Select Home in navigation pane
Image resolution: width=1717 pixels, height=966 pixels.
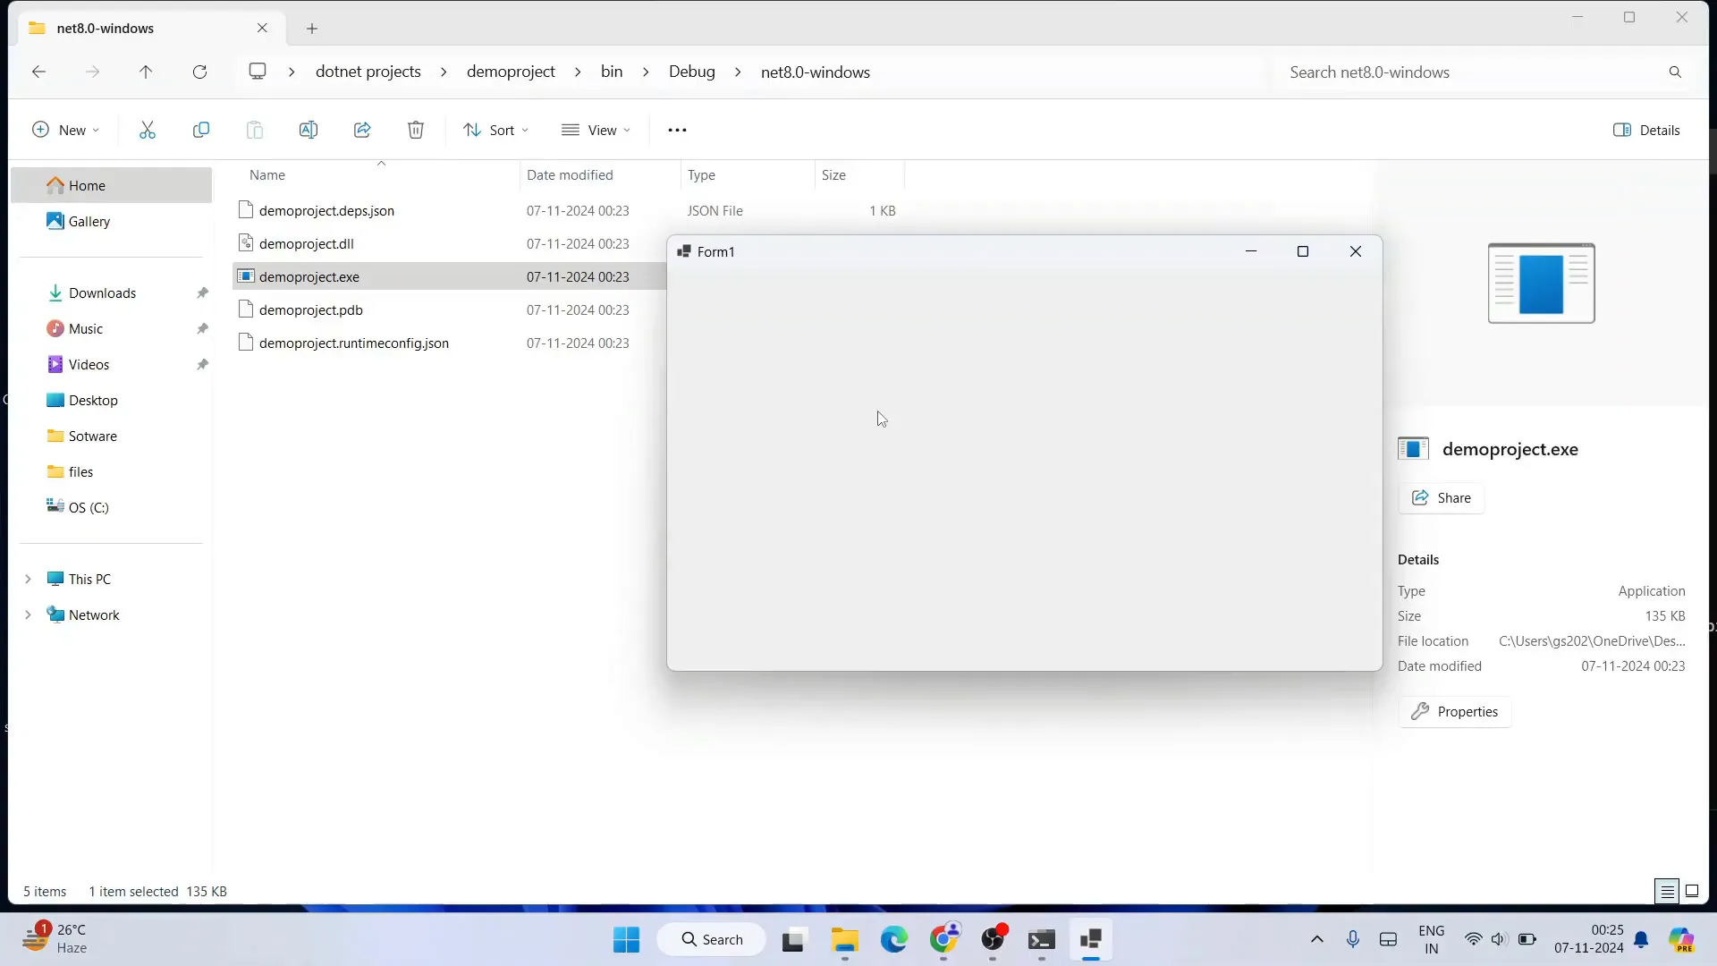pos(112,186)
